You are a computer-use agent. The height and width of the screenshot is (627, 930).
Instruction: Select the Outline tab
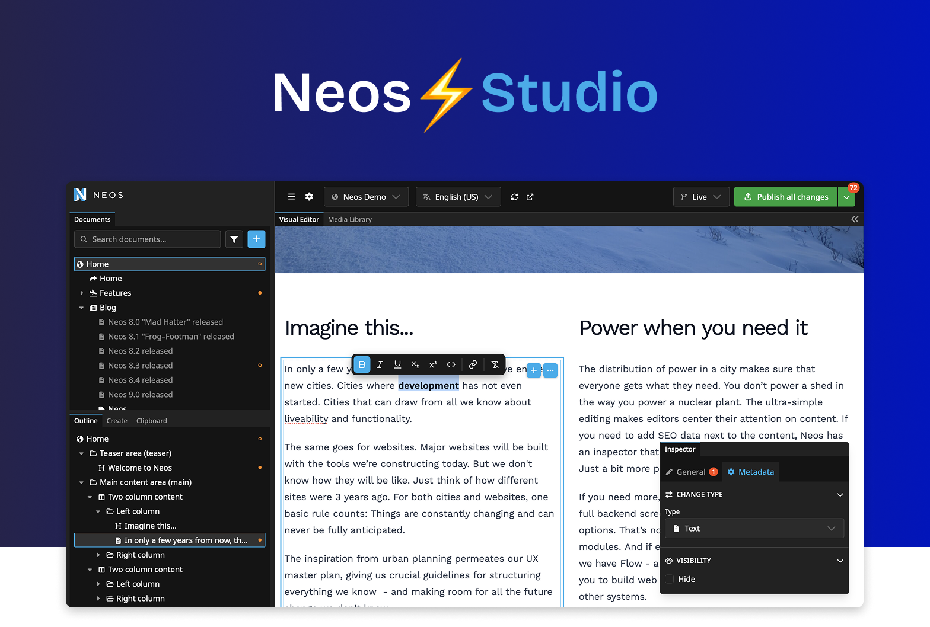pyautogui.click(x=86, y=421)
